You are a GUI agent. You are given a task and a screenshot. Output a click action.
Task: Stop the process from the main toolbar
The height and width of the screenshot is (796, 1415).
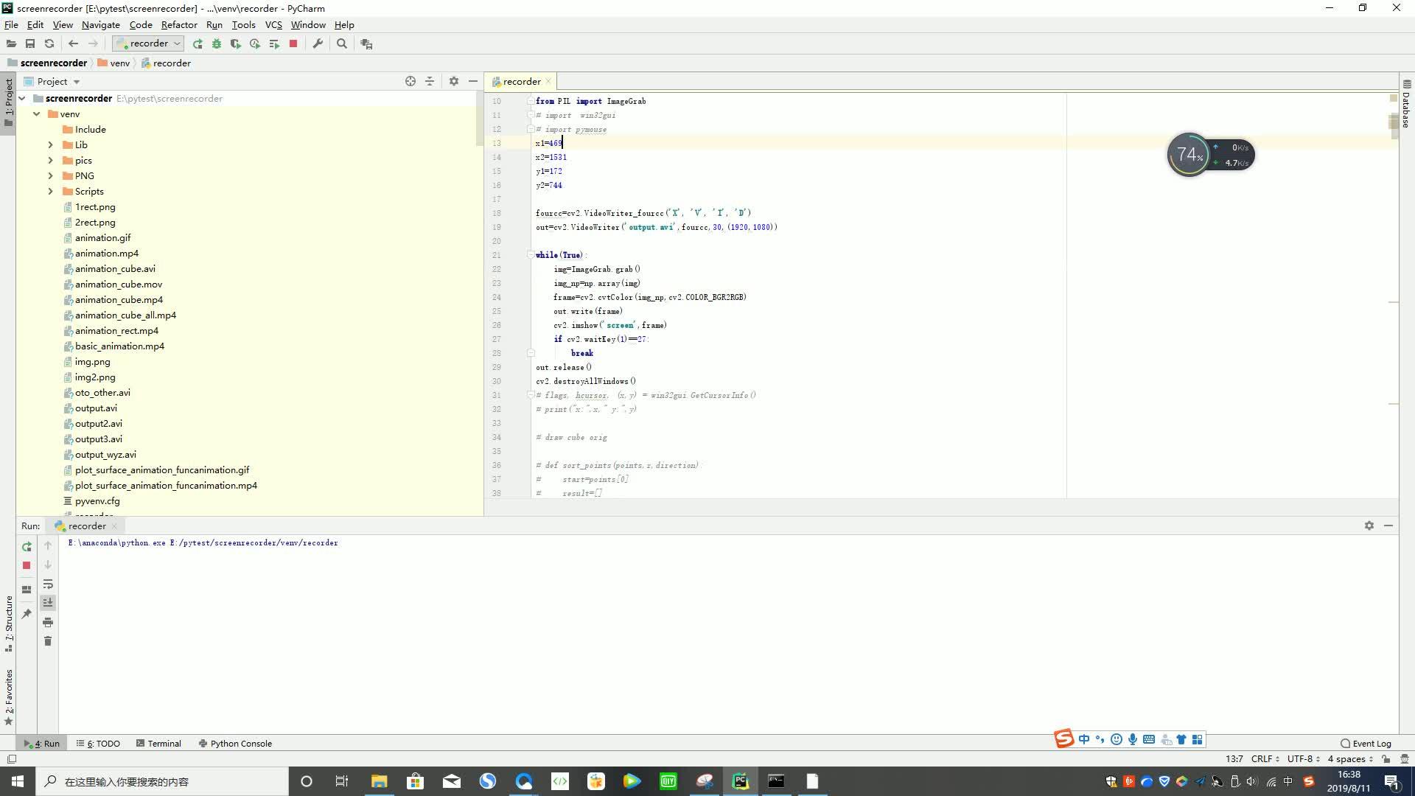[x=293, y=43]
